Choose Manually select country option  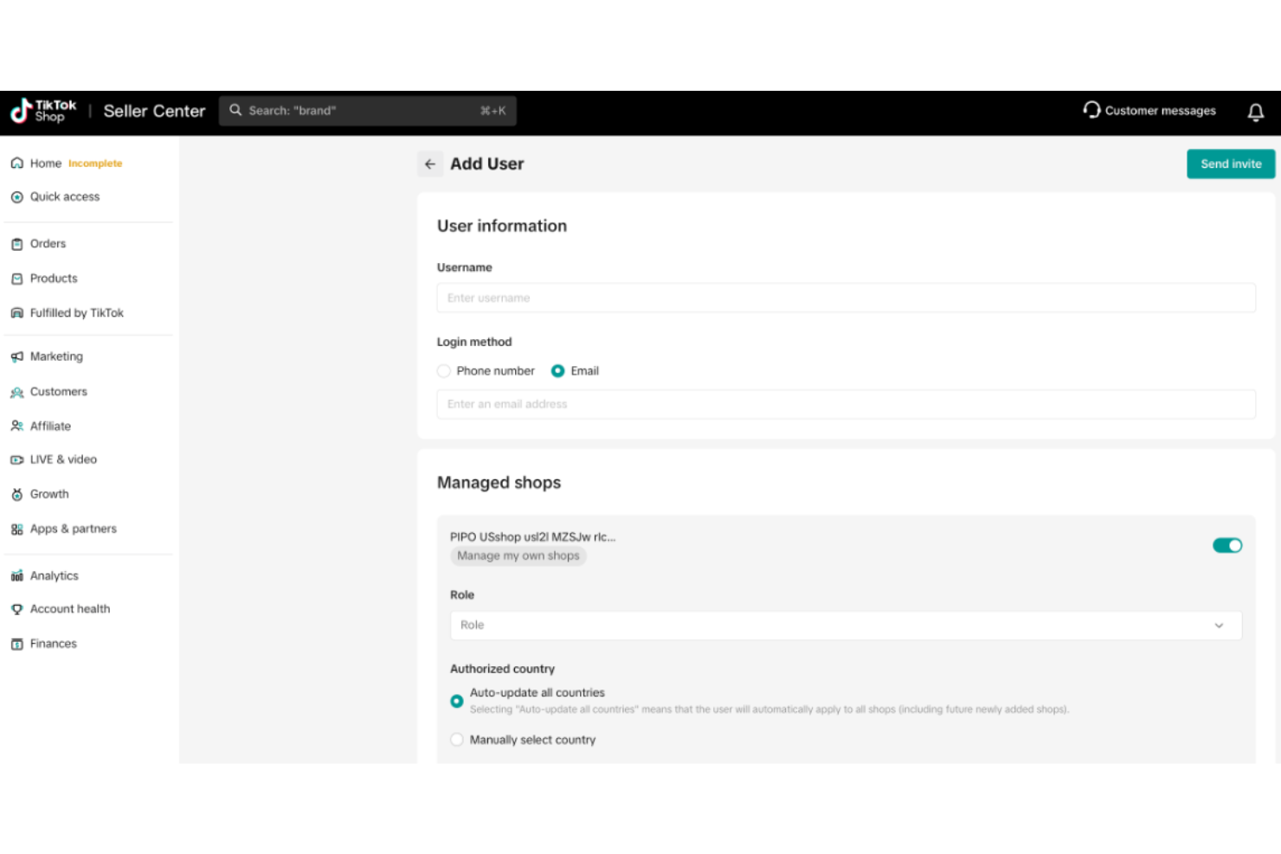click(x=457, y=740)
